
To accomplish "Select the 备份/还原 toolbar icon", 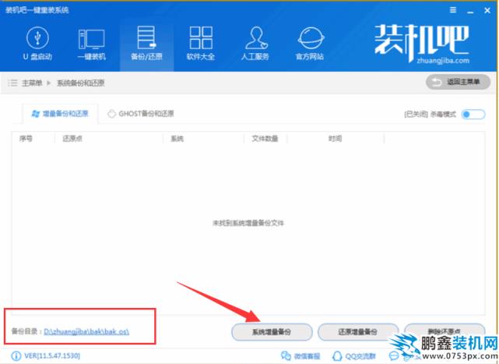I will pos(146,44).
